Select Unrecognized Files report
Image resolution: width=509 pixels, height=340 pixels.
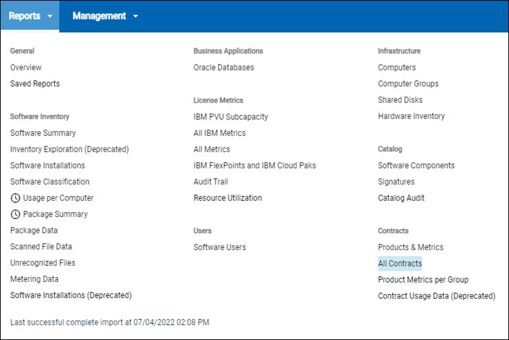43,263
